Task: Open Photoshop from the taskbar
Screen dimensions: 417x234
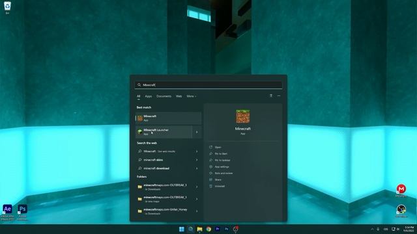Action: pyautogui.click(x=227, y=229)
